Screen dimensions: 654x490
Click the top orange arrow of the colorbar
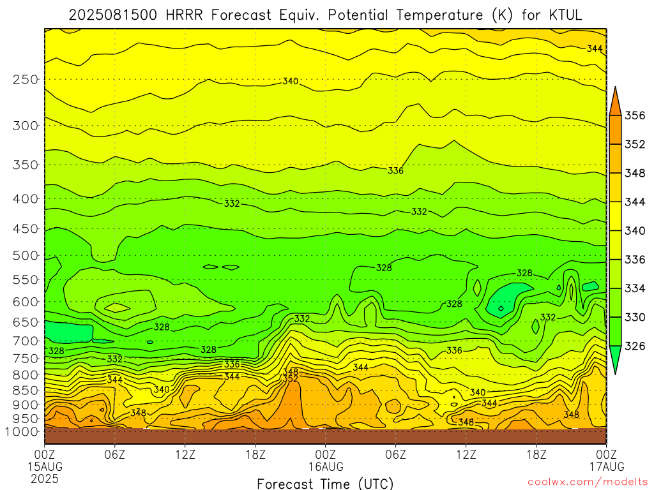tap(615, 101)
